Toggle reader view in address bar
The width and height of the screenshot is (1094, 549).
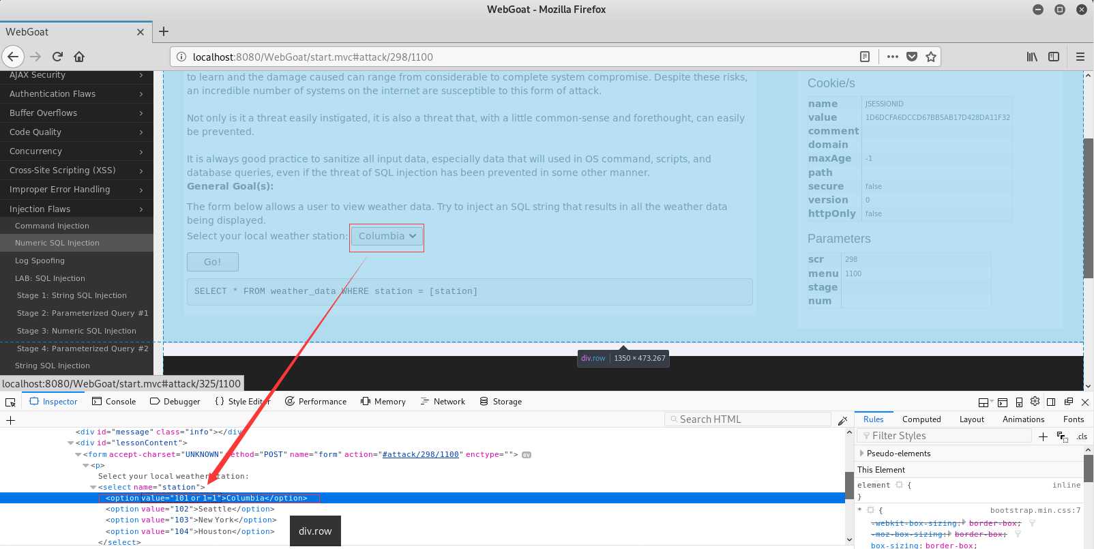(x=865, y=57)
